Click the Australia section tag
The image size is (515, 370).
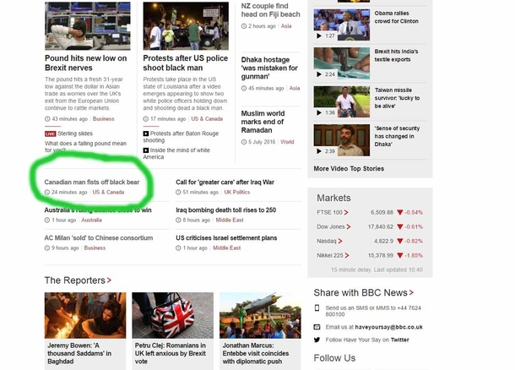click(91, 220)
